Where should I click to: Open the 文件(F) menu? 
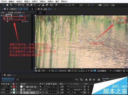(x=4, y=2)
